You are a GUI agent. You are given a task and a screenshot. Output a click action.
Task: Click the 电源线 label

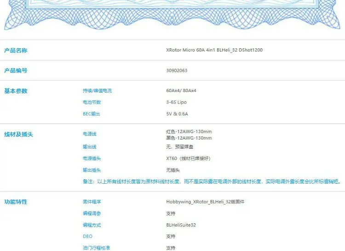click(x=90, y=134)
